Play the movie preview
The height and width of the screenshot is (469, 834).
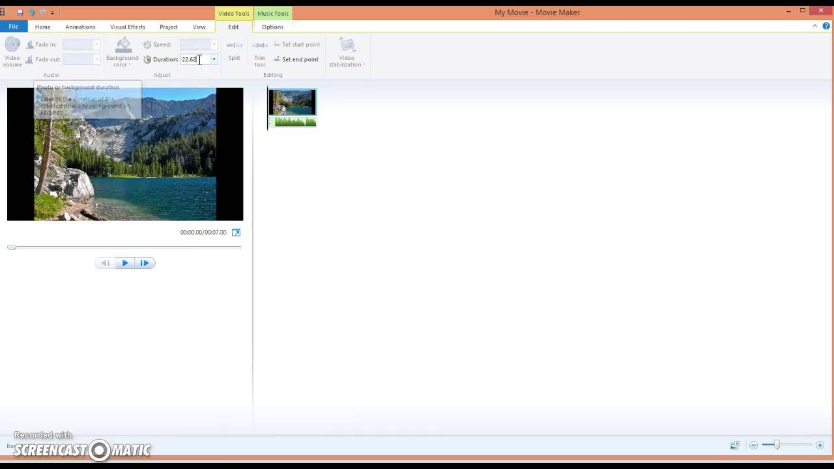(x=125, y=263)
